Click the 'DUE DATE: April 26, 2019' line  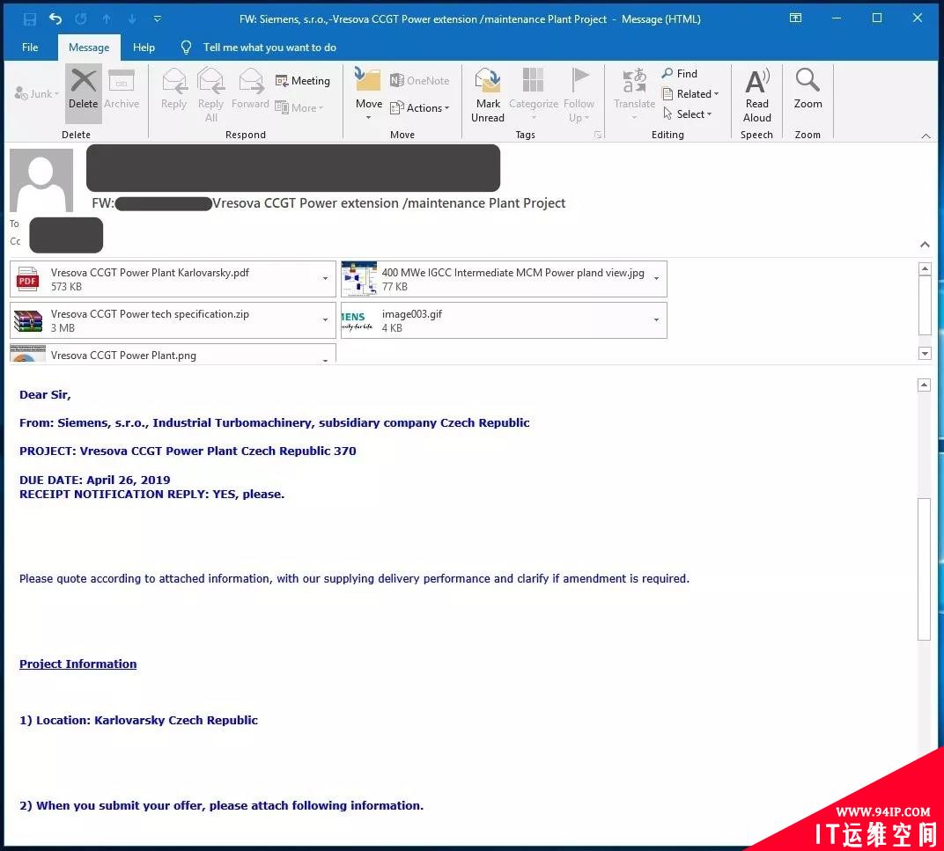pyautogui.click(x=94, y=480)
